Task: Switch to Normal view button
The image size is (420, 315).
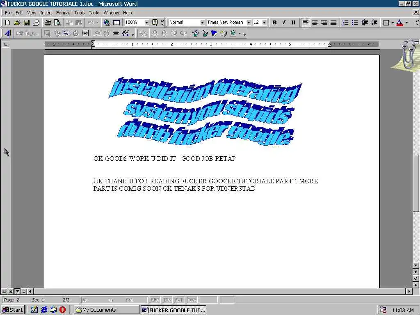Action: 4,291
